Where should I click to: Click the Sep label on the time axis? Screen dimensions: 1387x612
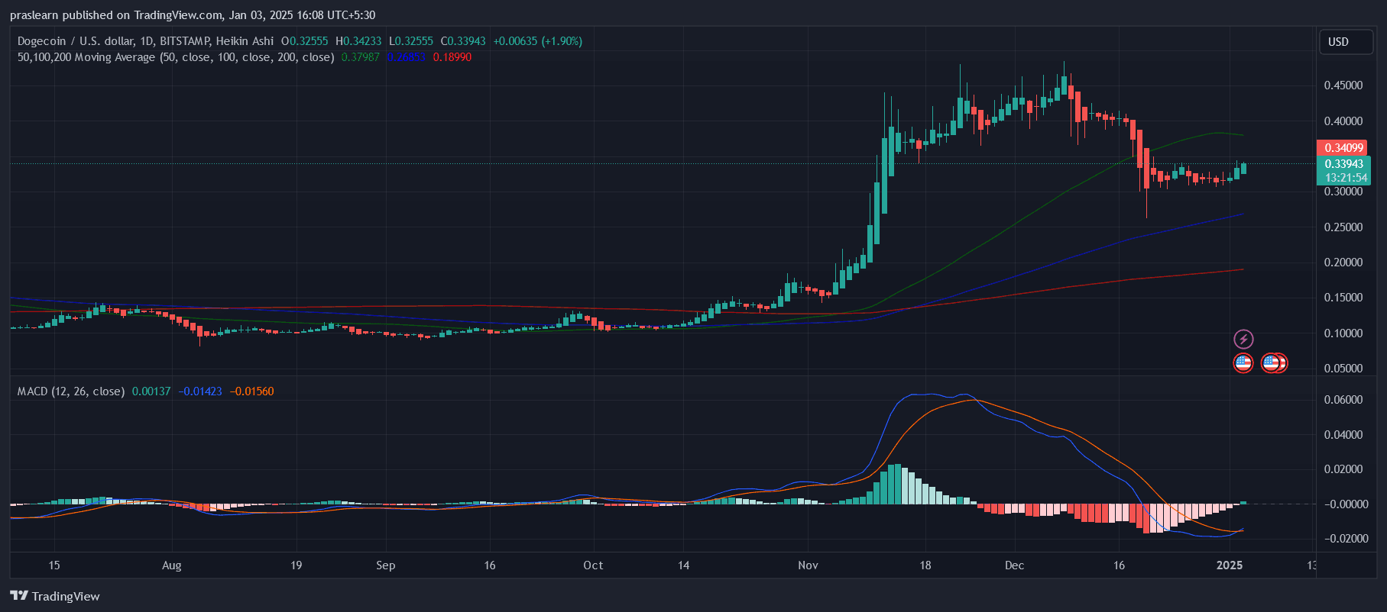(386, 565)
